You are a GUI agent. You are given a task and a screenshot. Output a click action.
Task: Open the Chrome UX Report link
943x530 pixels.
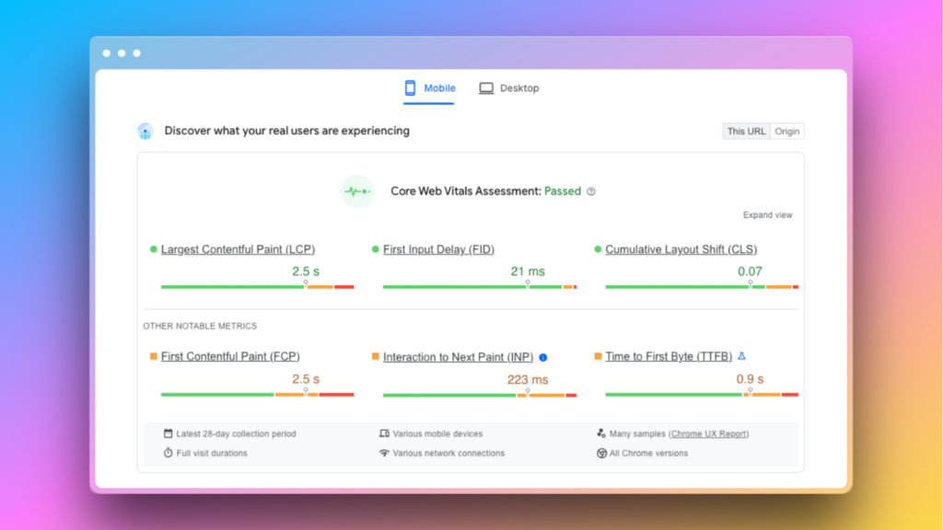(x=708, y=434)
